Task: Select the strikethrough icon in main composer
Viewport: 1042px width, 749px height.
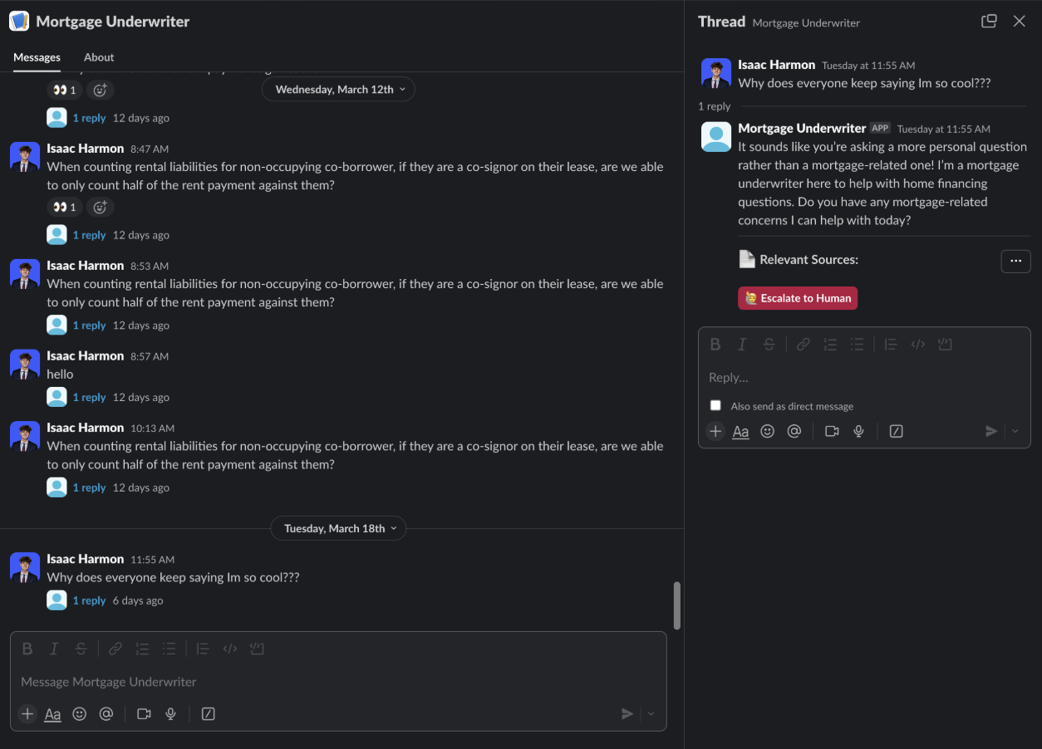Action: pyautogui.click(x=81, y=649)
